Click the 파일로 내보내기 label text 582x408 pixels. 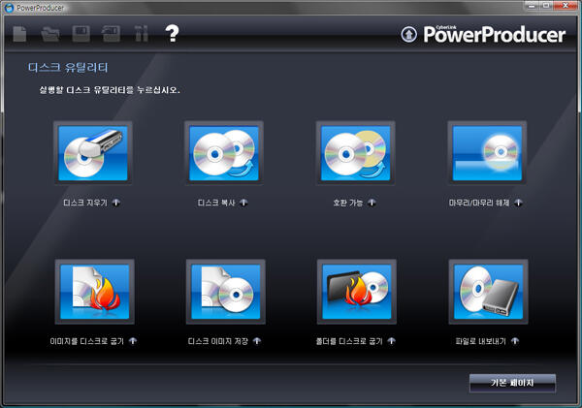(x=481, y=341)
